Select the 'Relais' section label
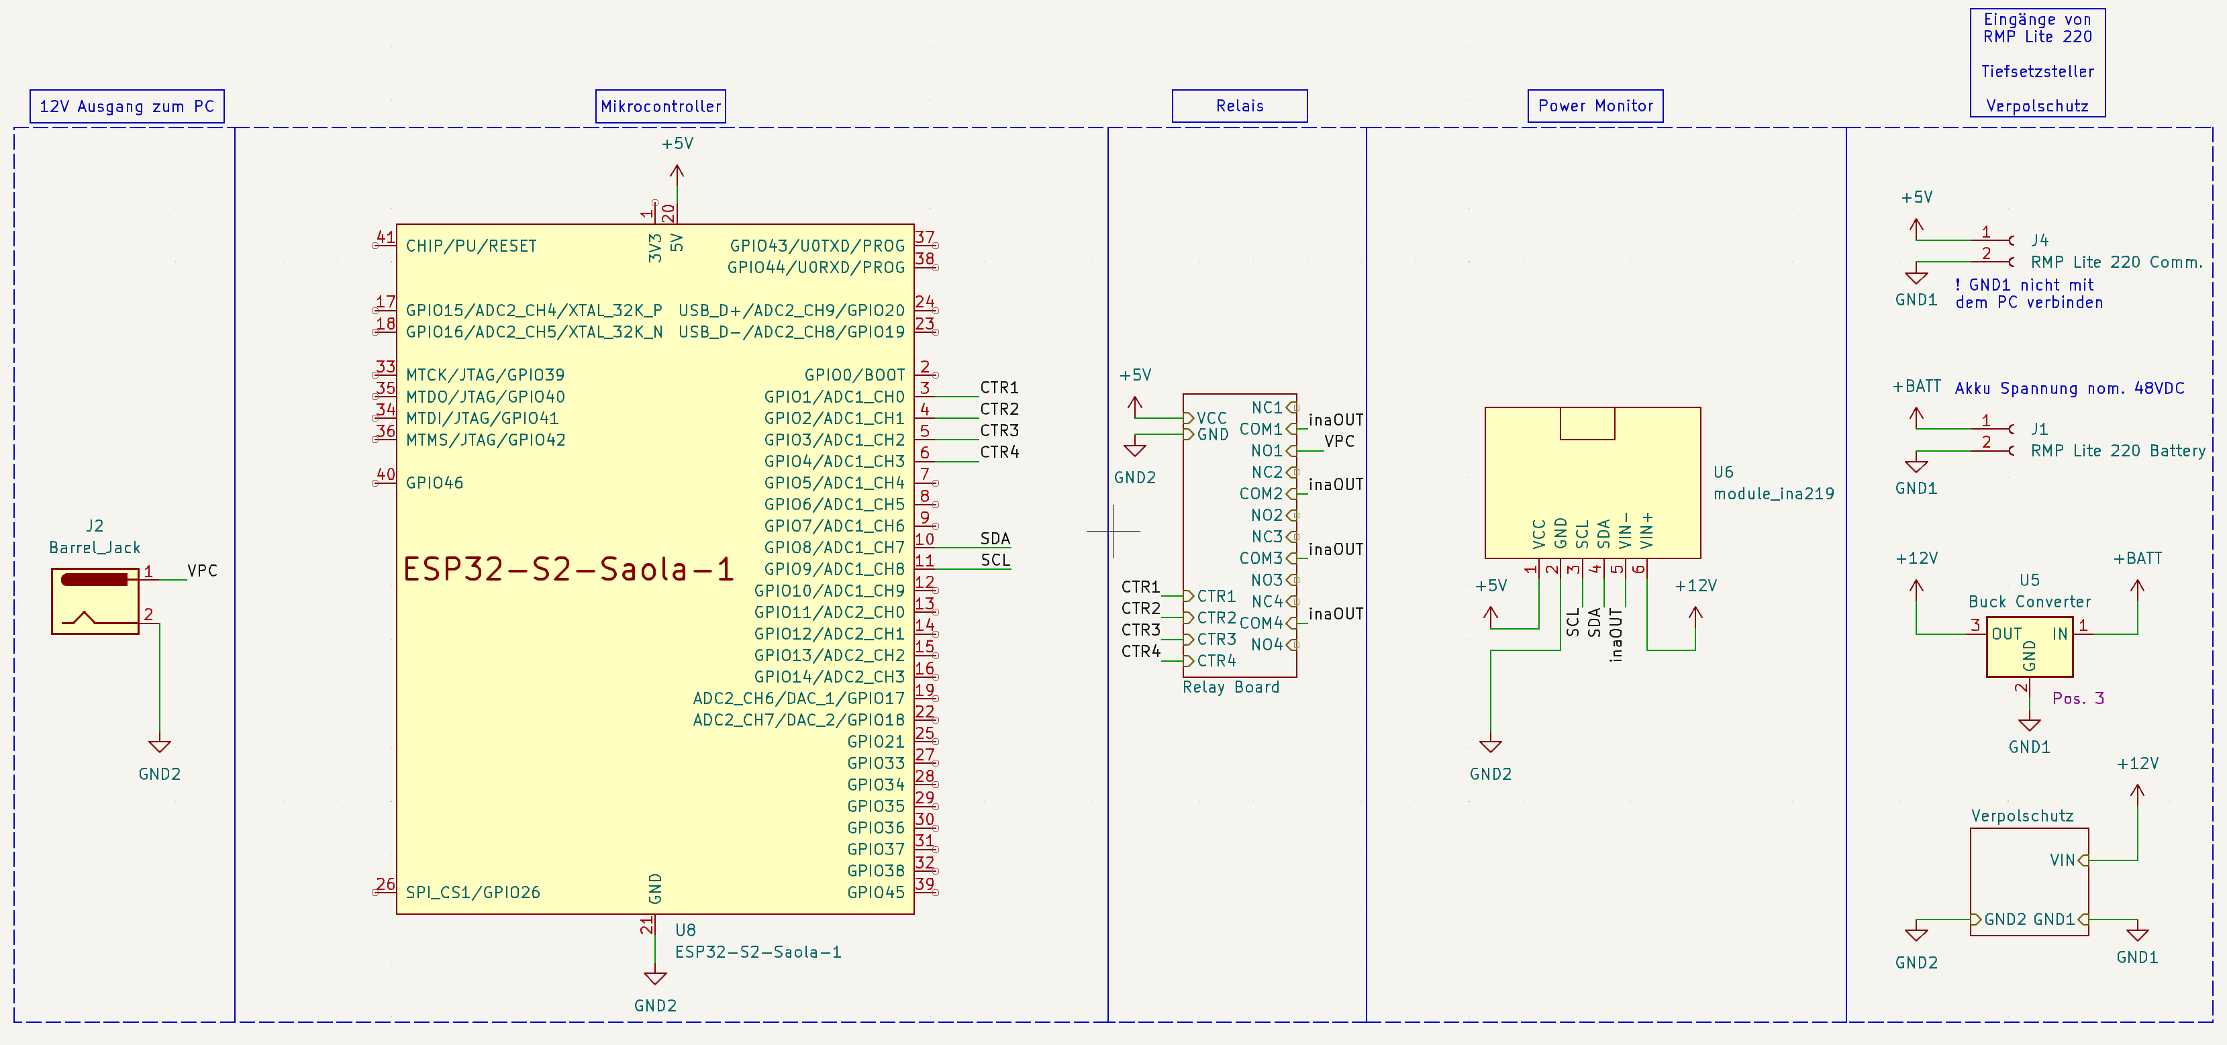Viewport: 2227px width, 1045px height. pyautogui.click(x=1239, y=106)
